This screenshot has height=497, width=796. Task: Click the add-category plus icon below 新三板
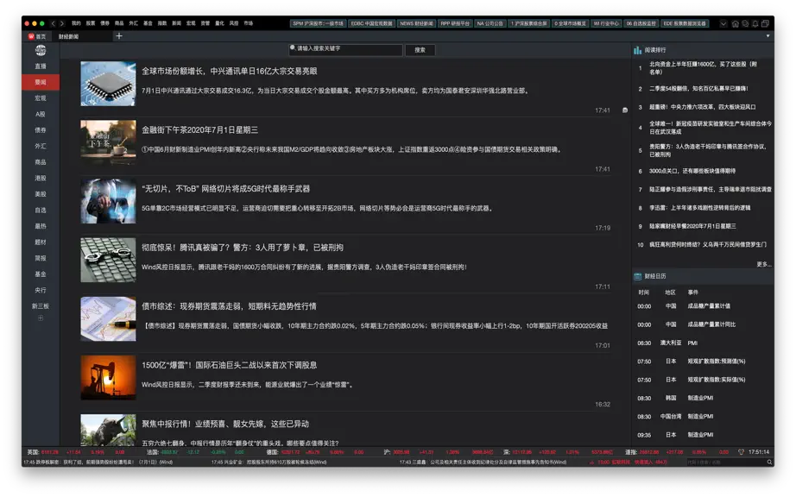click(41, 318)
